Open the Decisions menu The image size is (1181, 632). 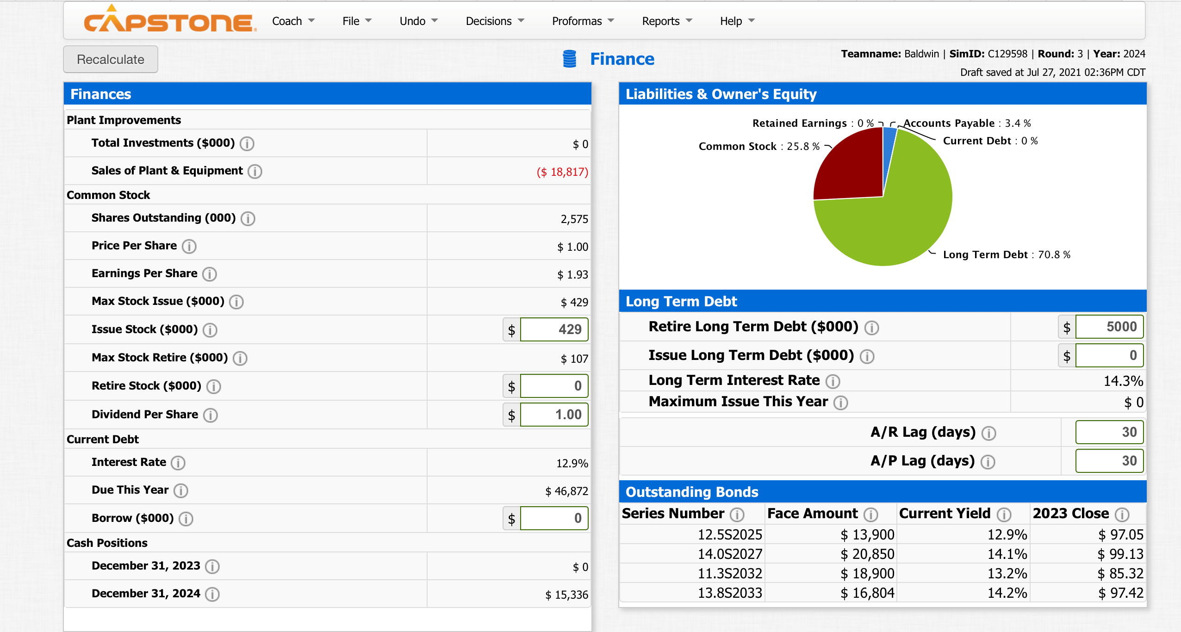coord(495,21)
